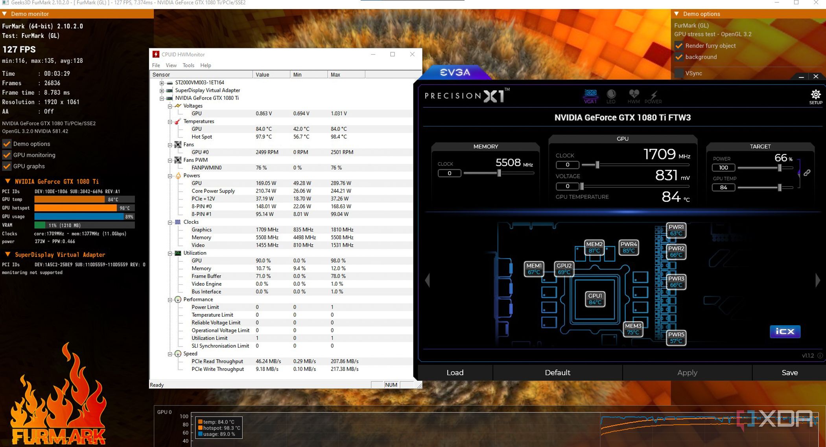Click the Clocks node icon in HWMonitor
826x447 pixels.
[x=178, y=222]
